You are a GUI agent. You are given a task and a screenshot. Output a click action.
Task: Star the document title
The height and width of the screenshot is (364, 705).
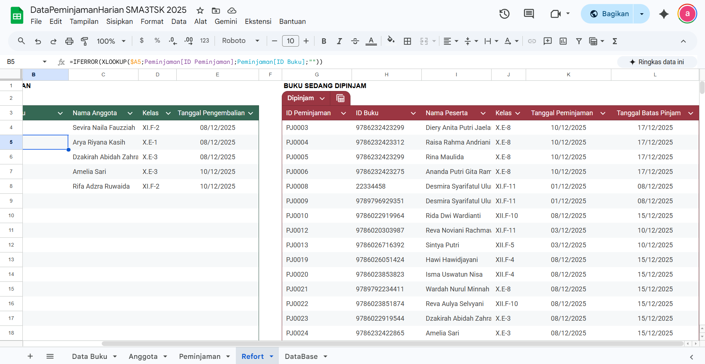[x=200, y=10]
